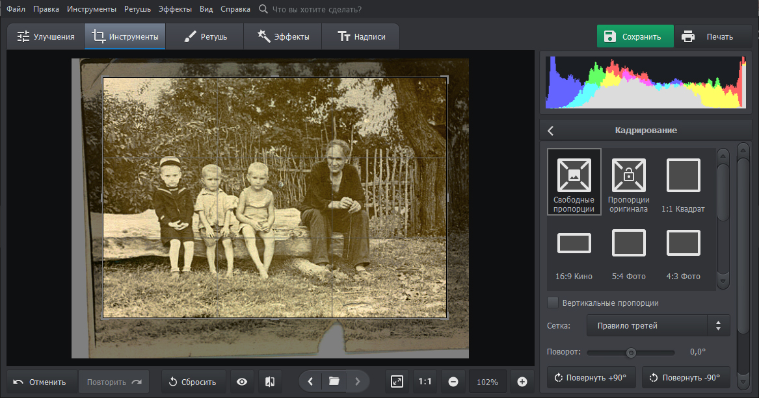
Task: Toggle the before/after comparison view
Action: [x=270, y=382]
